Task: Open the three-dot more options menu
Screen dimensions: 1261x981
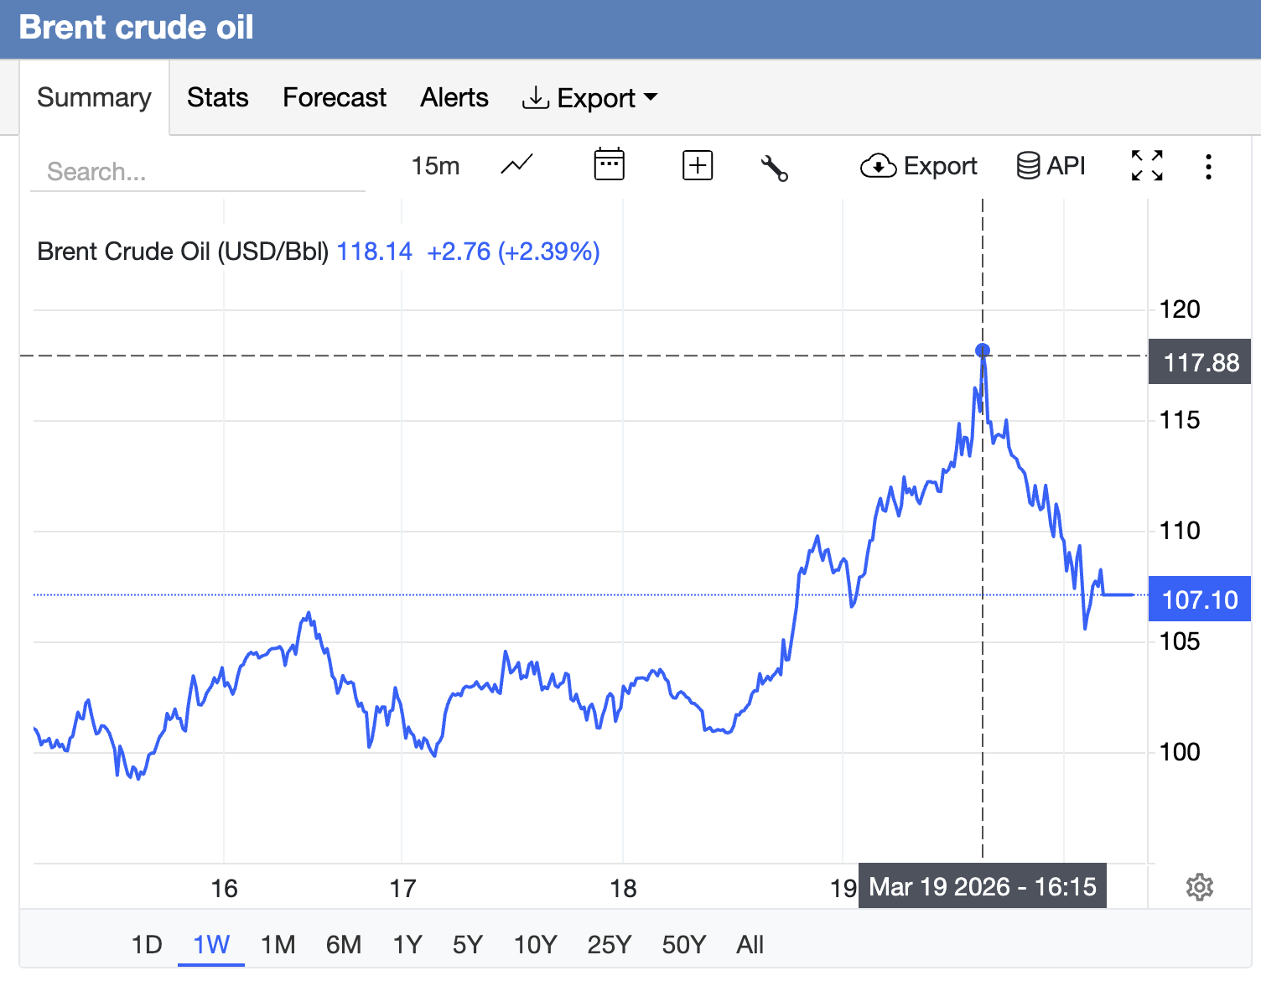Action: coord(1208,166)
